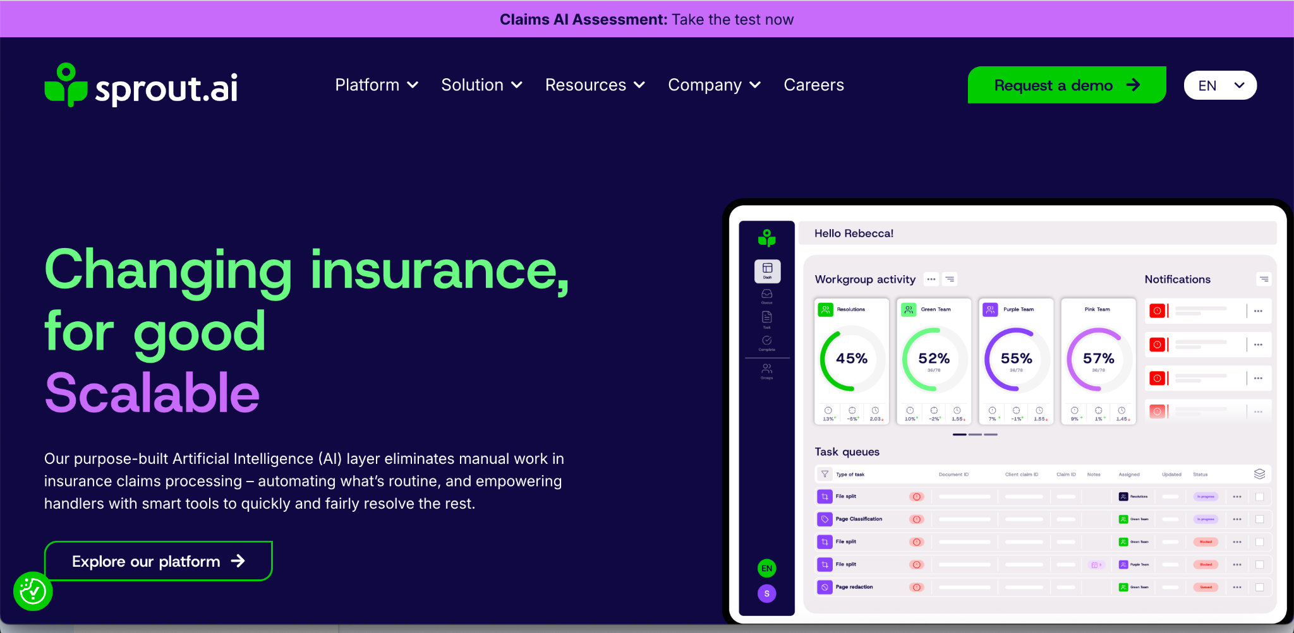
Task: Click the first red notification alert icon
Action: coord(1157,311)
